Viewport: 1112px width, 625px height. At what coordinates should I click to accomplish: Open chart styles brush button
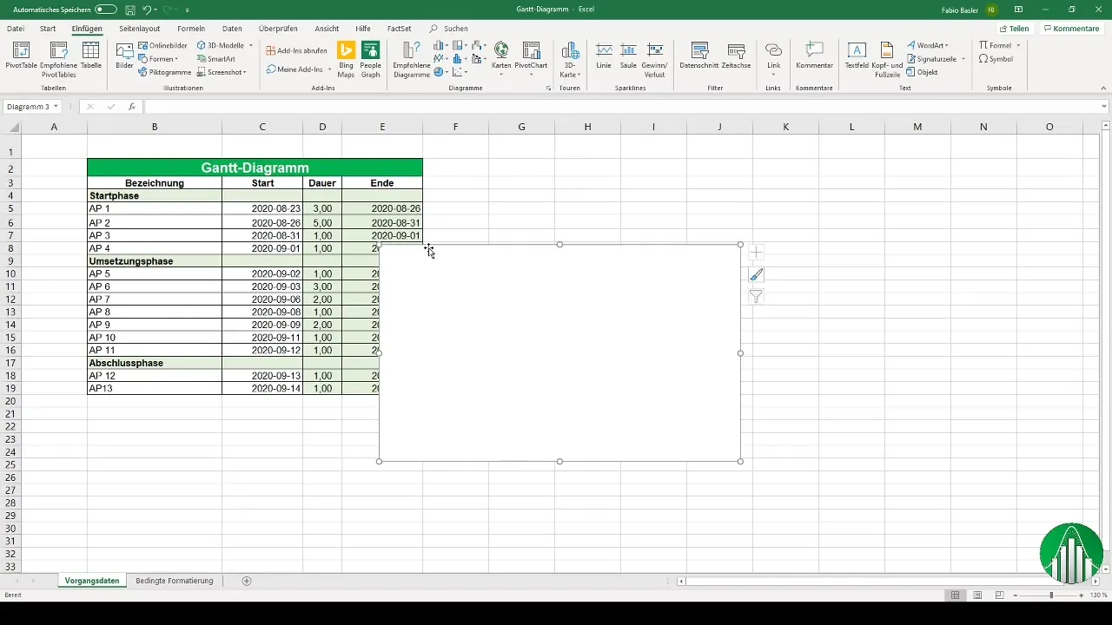pos(756,274)
